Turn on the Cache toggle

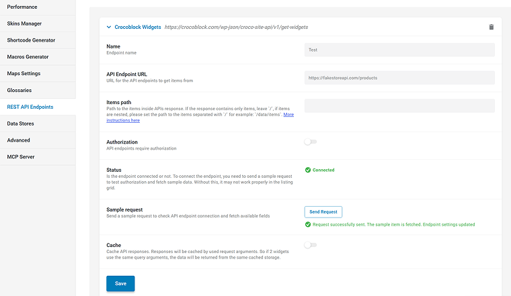tap(311, 245)
